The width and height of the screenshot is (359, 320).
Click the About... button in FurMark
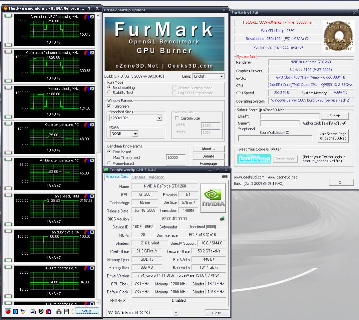click(x=208, y=149)
